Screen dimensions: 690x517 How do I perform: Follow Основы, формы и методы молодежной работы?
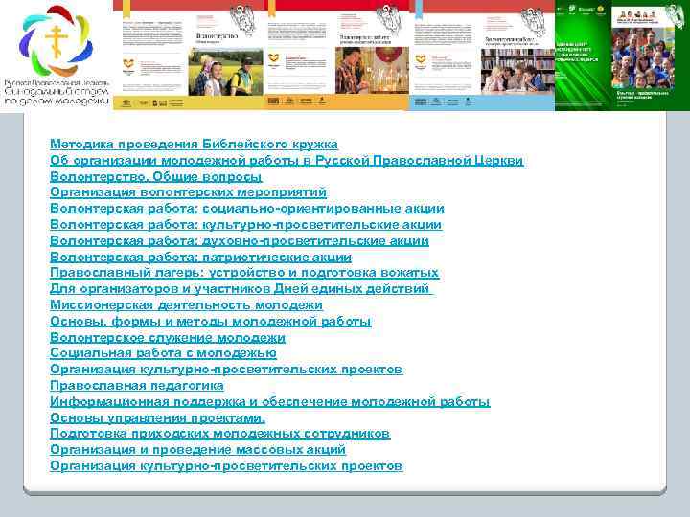[210, 322]
